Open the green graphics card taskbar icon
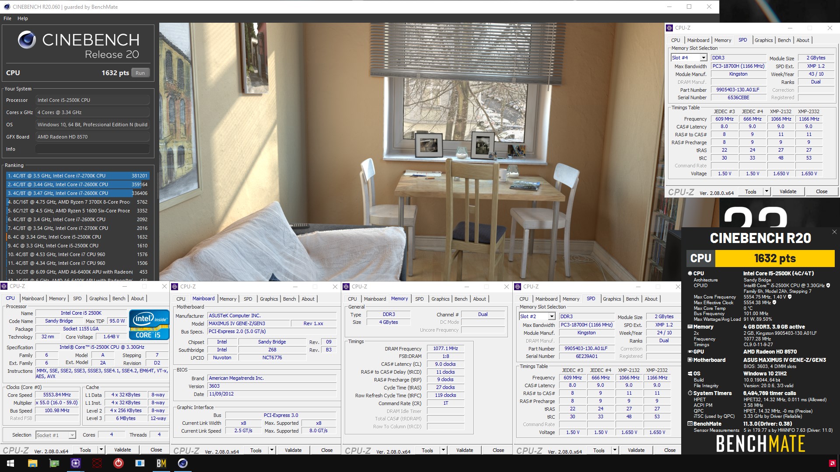 click(54, 463)
